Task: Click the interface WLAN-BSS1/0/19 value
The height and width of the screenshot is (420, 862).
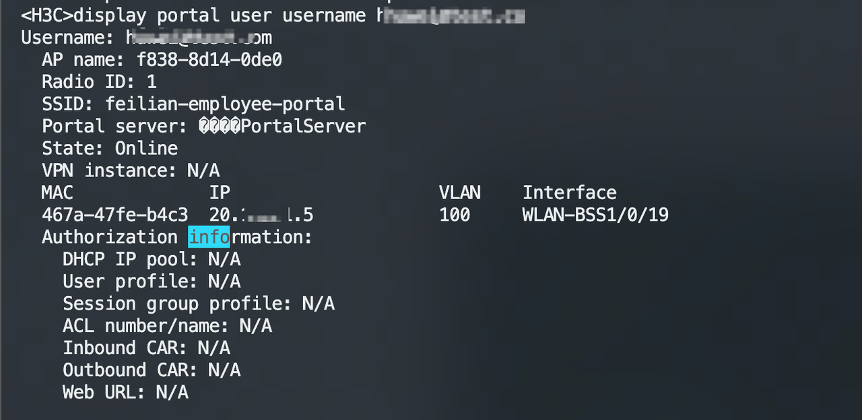Action: click(595, 215)
